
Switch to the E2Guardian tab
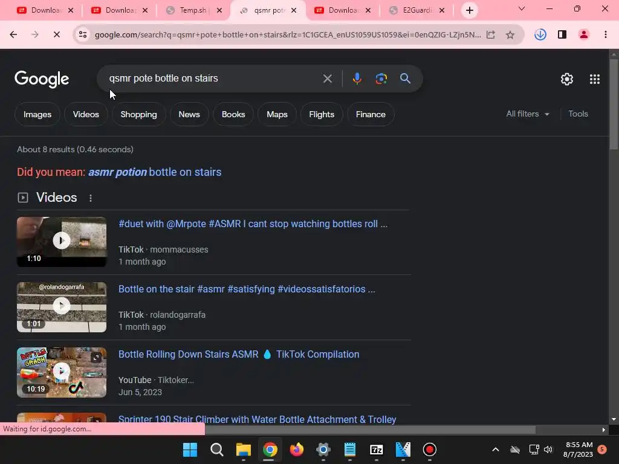pyautogui.click(x=416, y=10)
